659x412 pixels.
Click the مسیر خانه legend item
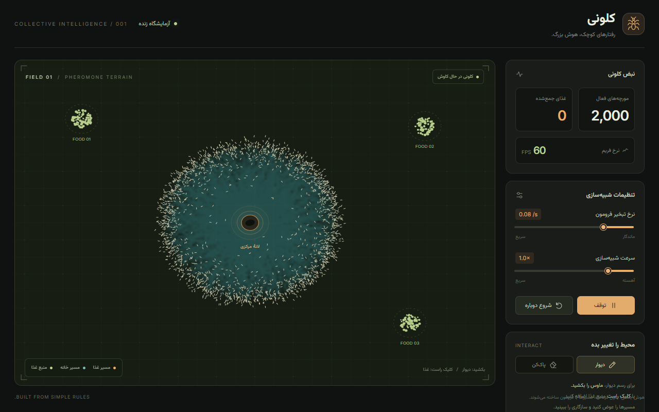click(73, 368)
